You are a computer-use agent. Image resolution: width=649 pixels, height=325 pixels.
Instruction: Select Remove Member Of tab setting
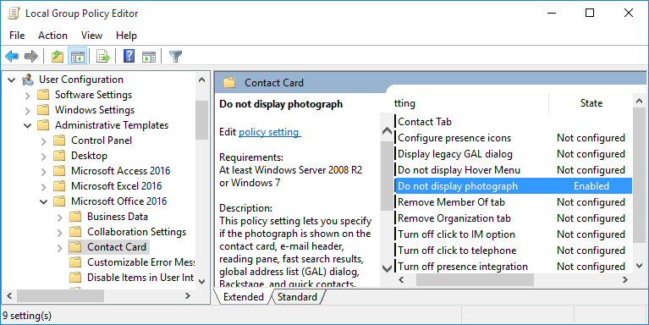click(x=514, y=202)
